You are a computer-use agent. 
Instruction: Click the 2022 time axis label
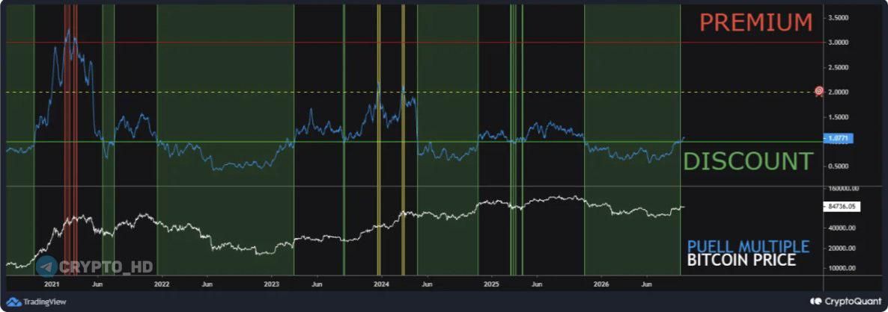coord(162,284)
